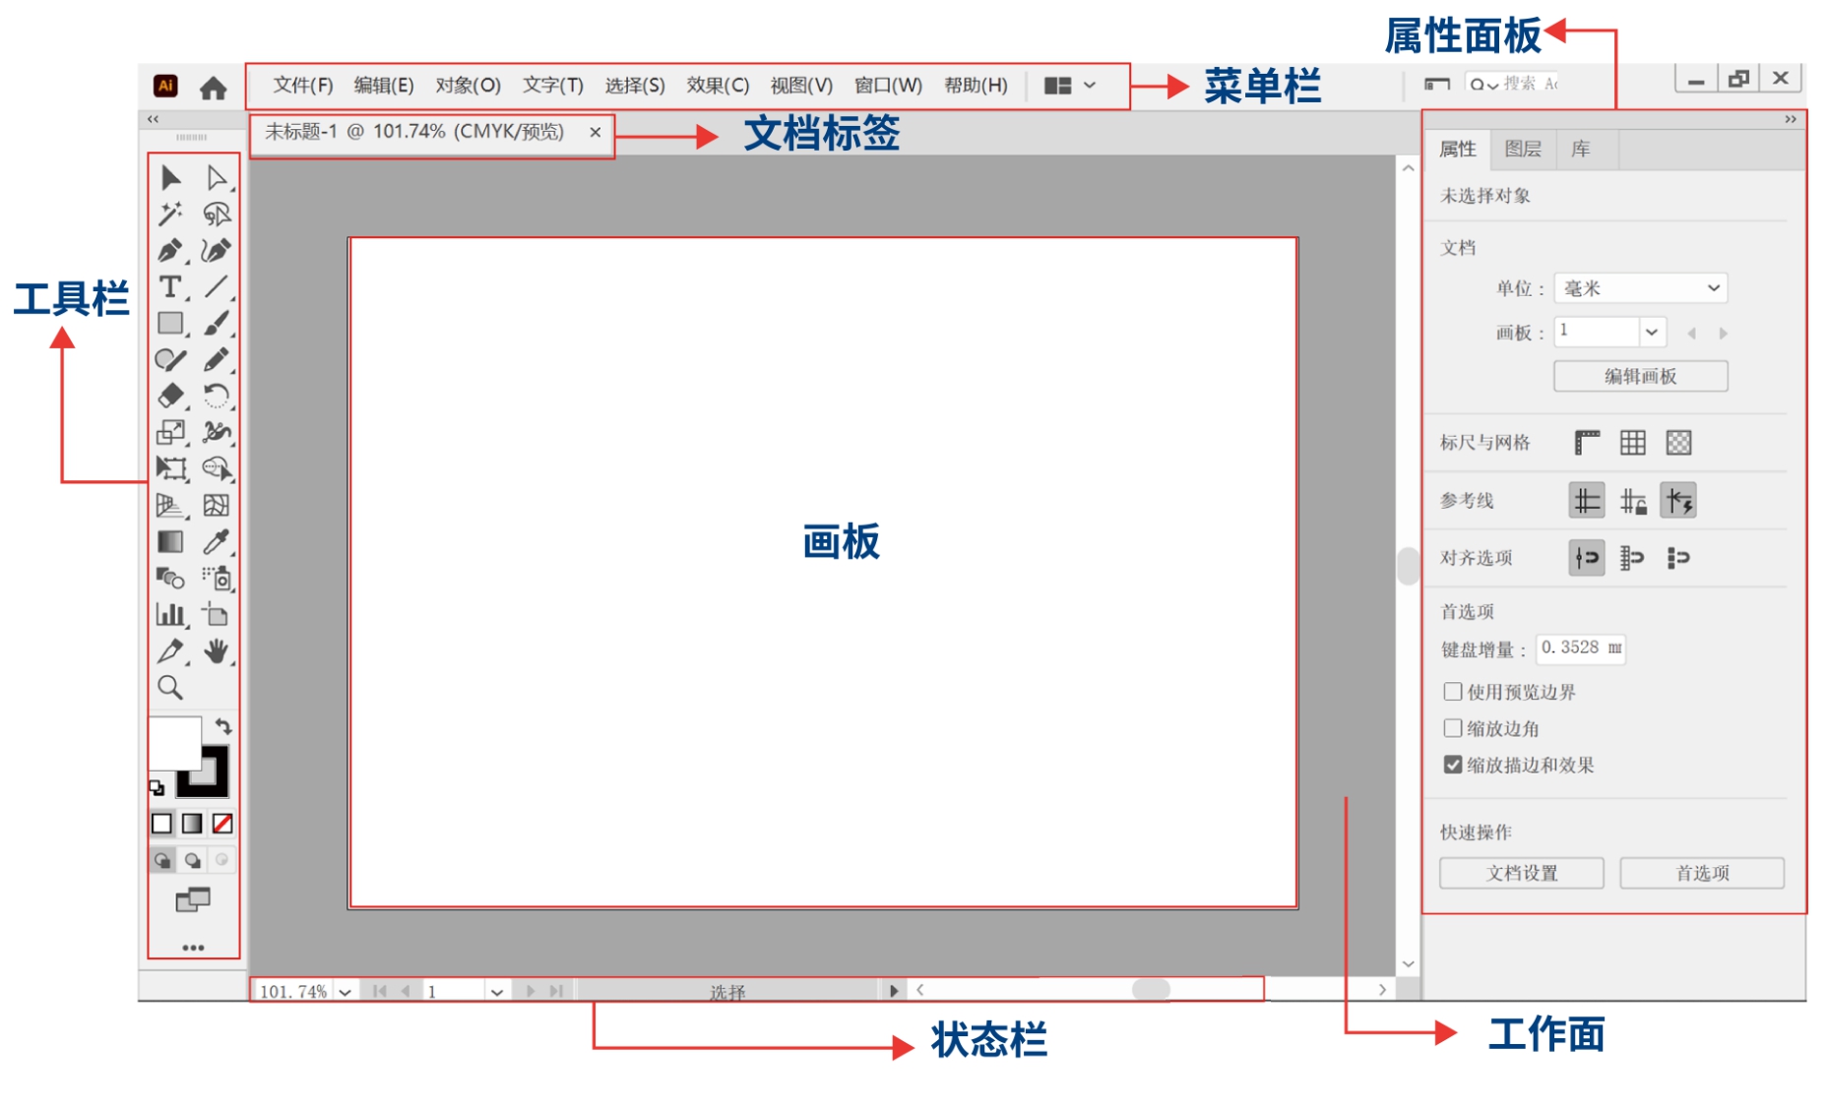
Task: Select the Eraser tool
Action: [x=170, y=396]
